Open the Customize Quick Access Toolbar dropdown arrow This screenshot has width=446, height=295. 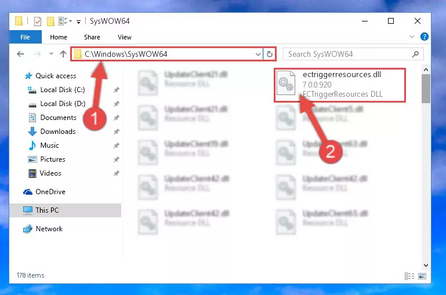[78, 21]
